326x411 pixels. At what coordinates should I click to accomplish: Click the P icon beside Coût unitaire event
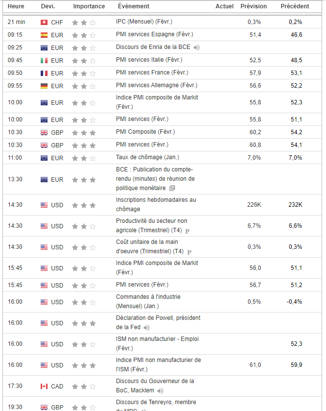(189, 252)
